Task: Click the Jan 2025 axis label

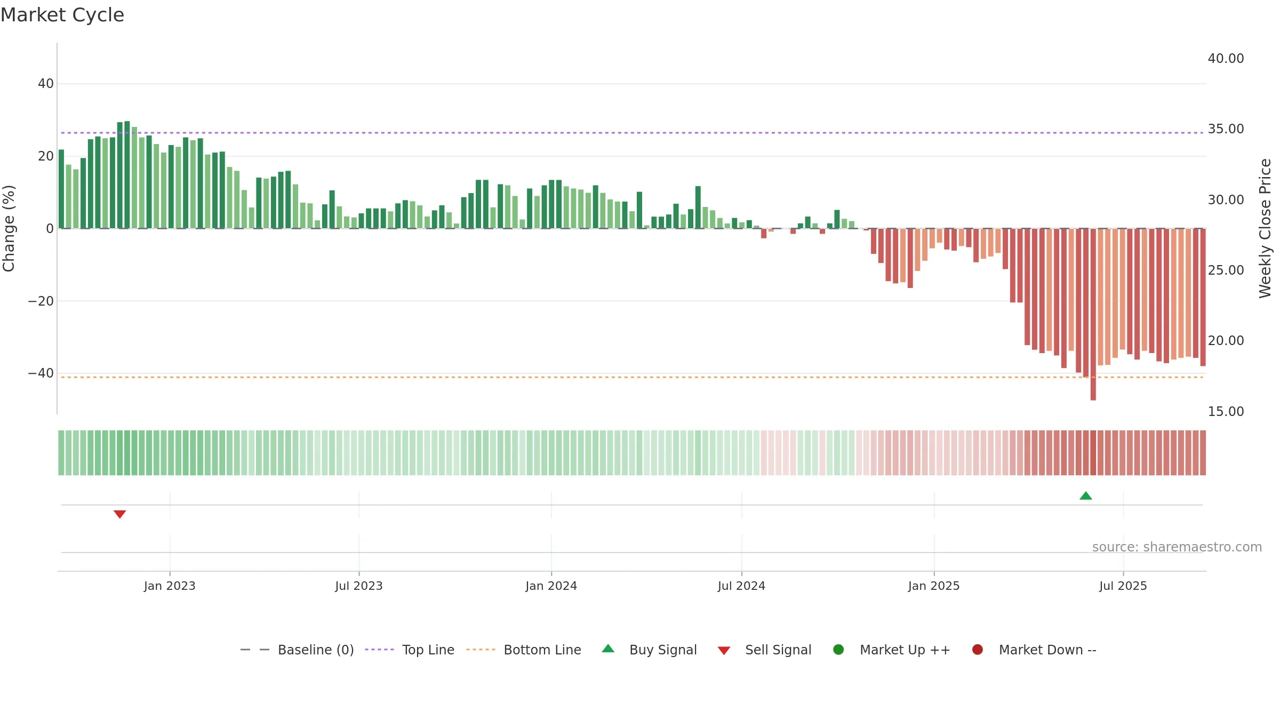Action: pyautogui.click(x=934, y=586)
